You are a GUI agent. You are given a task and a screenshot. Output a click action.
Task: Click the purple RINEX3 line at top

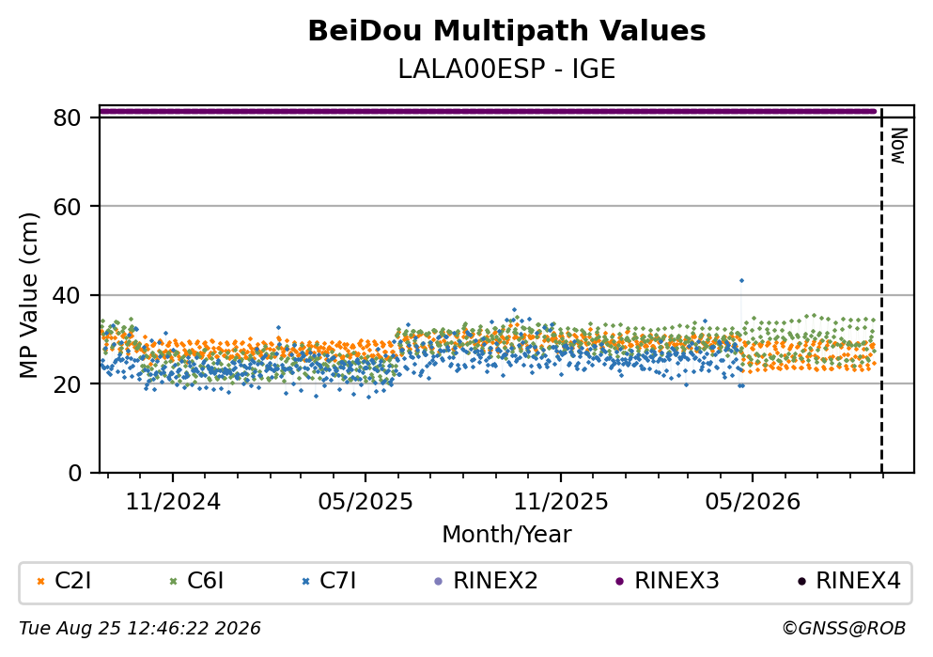[488, 111]
